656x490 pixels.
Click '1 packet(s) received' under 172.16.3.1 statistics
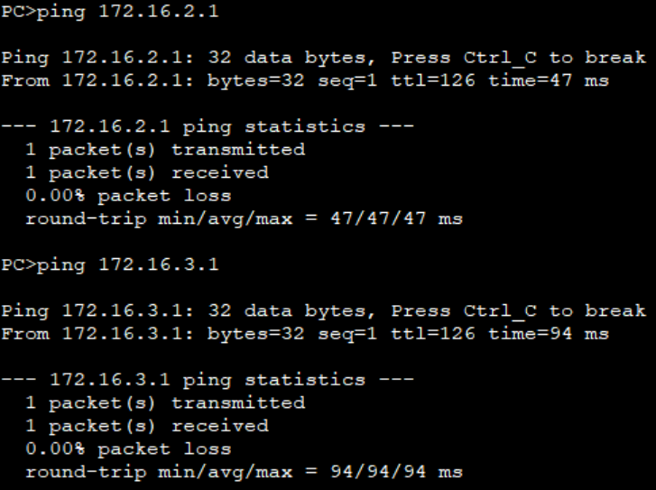click(147, 427)
